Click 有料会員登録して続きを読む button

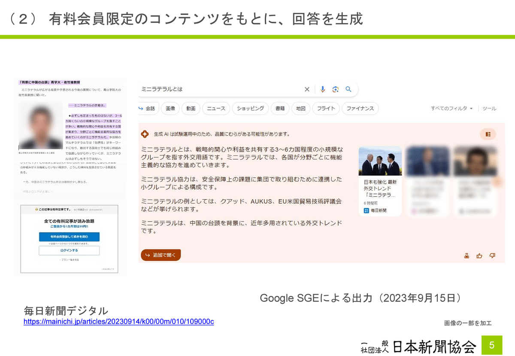69,237
